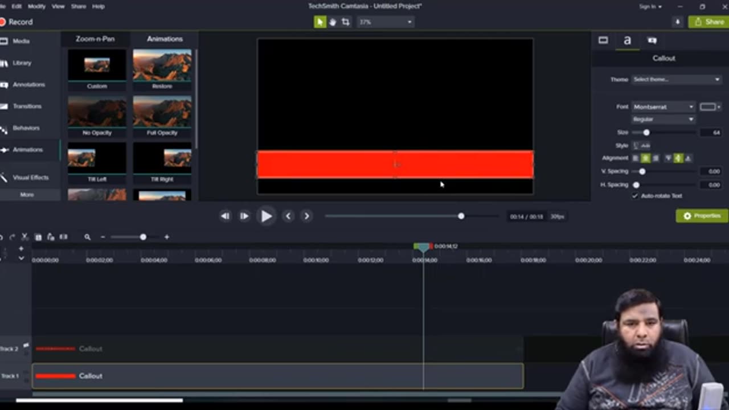
Task: Click the green Share button
Action: (x=708, y=22)
